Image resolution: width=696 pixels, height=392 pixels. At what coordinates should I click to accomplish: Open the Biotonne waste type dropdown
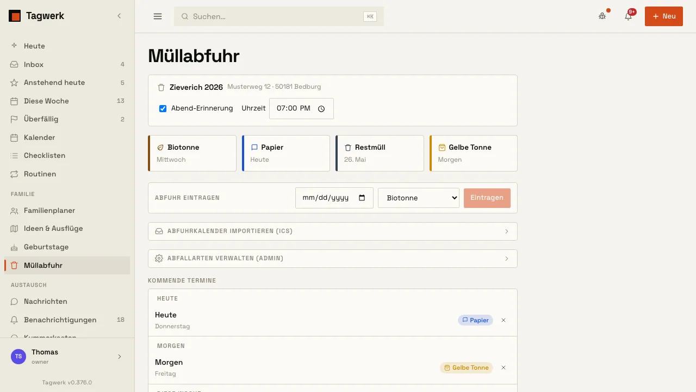pos(419,198)
